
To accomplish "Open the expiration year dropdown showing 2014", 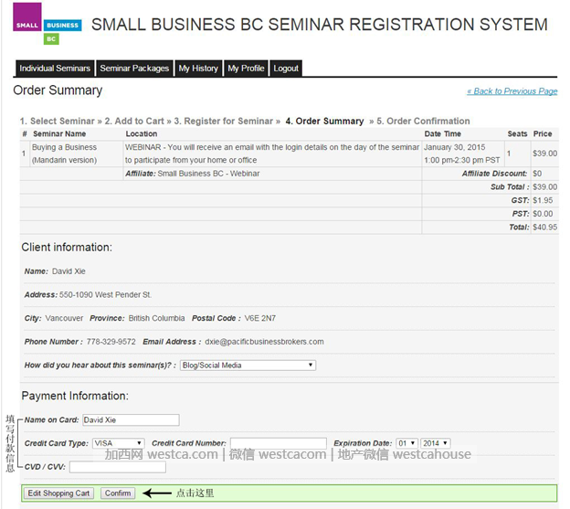I will [435, 443].
